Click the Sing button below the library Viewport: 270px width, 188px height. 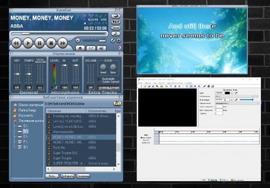click(x=52, y=176)
